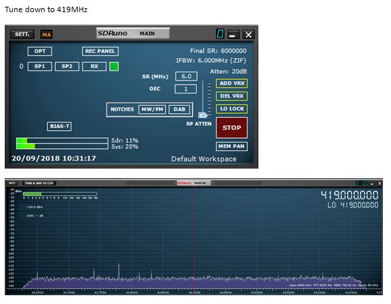Viewport: 391px width, 304px height.
Task: Click the 419.000.000 frequency display
Action: tap(349, 195)
